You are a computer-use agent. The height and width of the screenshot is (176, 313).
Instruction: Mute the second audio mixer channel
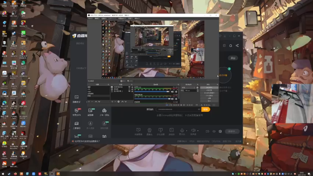tap(172, 99)
